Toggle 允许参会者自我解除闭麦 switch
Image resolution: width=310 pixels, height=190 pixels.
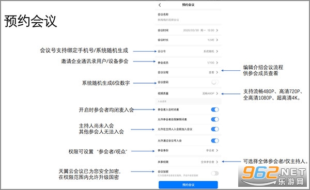(215, 119)
